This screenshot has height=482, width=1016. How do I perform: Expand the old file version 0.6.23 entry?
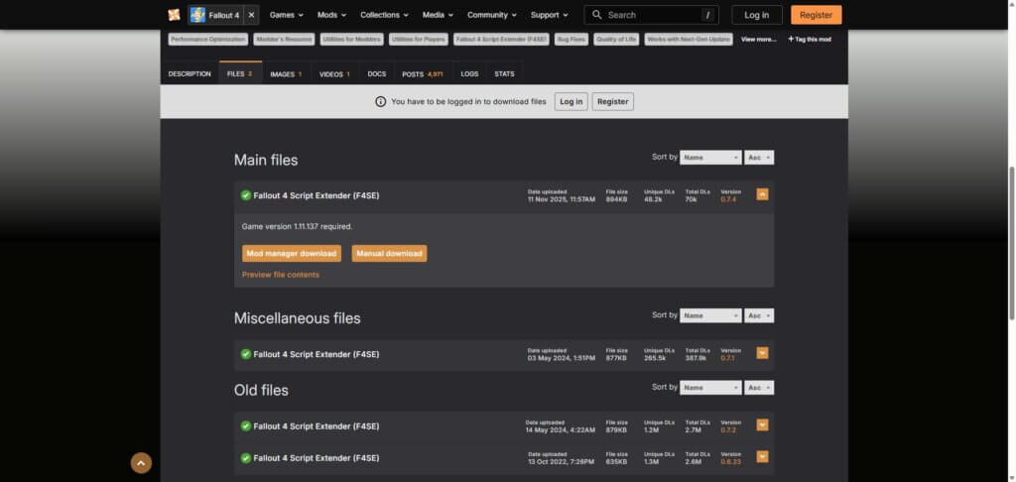[762, 457]
